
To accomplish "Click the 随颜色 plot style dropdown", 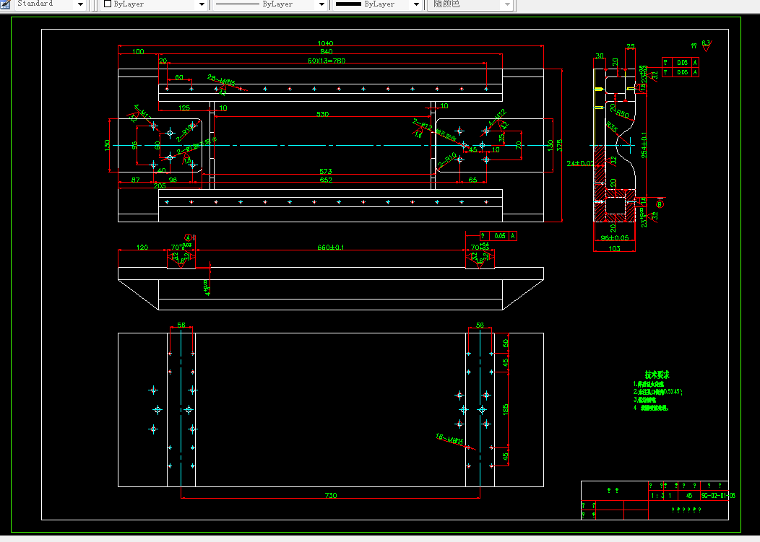I will point(470,4).
